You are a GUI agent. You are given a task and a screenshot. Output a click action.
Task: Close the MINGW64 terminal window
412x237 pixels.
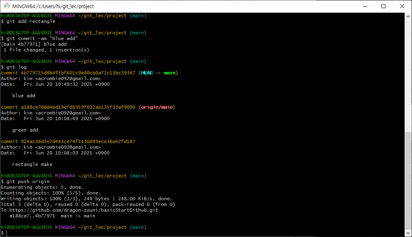(402, 6)
